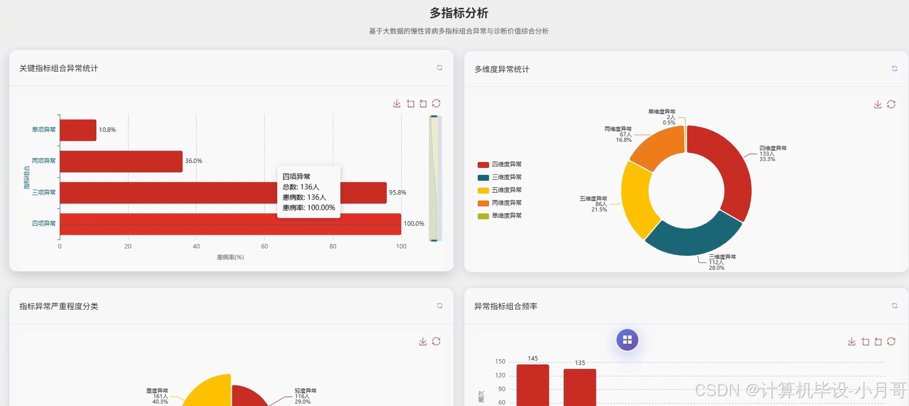Save the 关键指标组合 bar chart as image
This screenshot has height=406, width=909.
click(397, 103)
